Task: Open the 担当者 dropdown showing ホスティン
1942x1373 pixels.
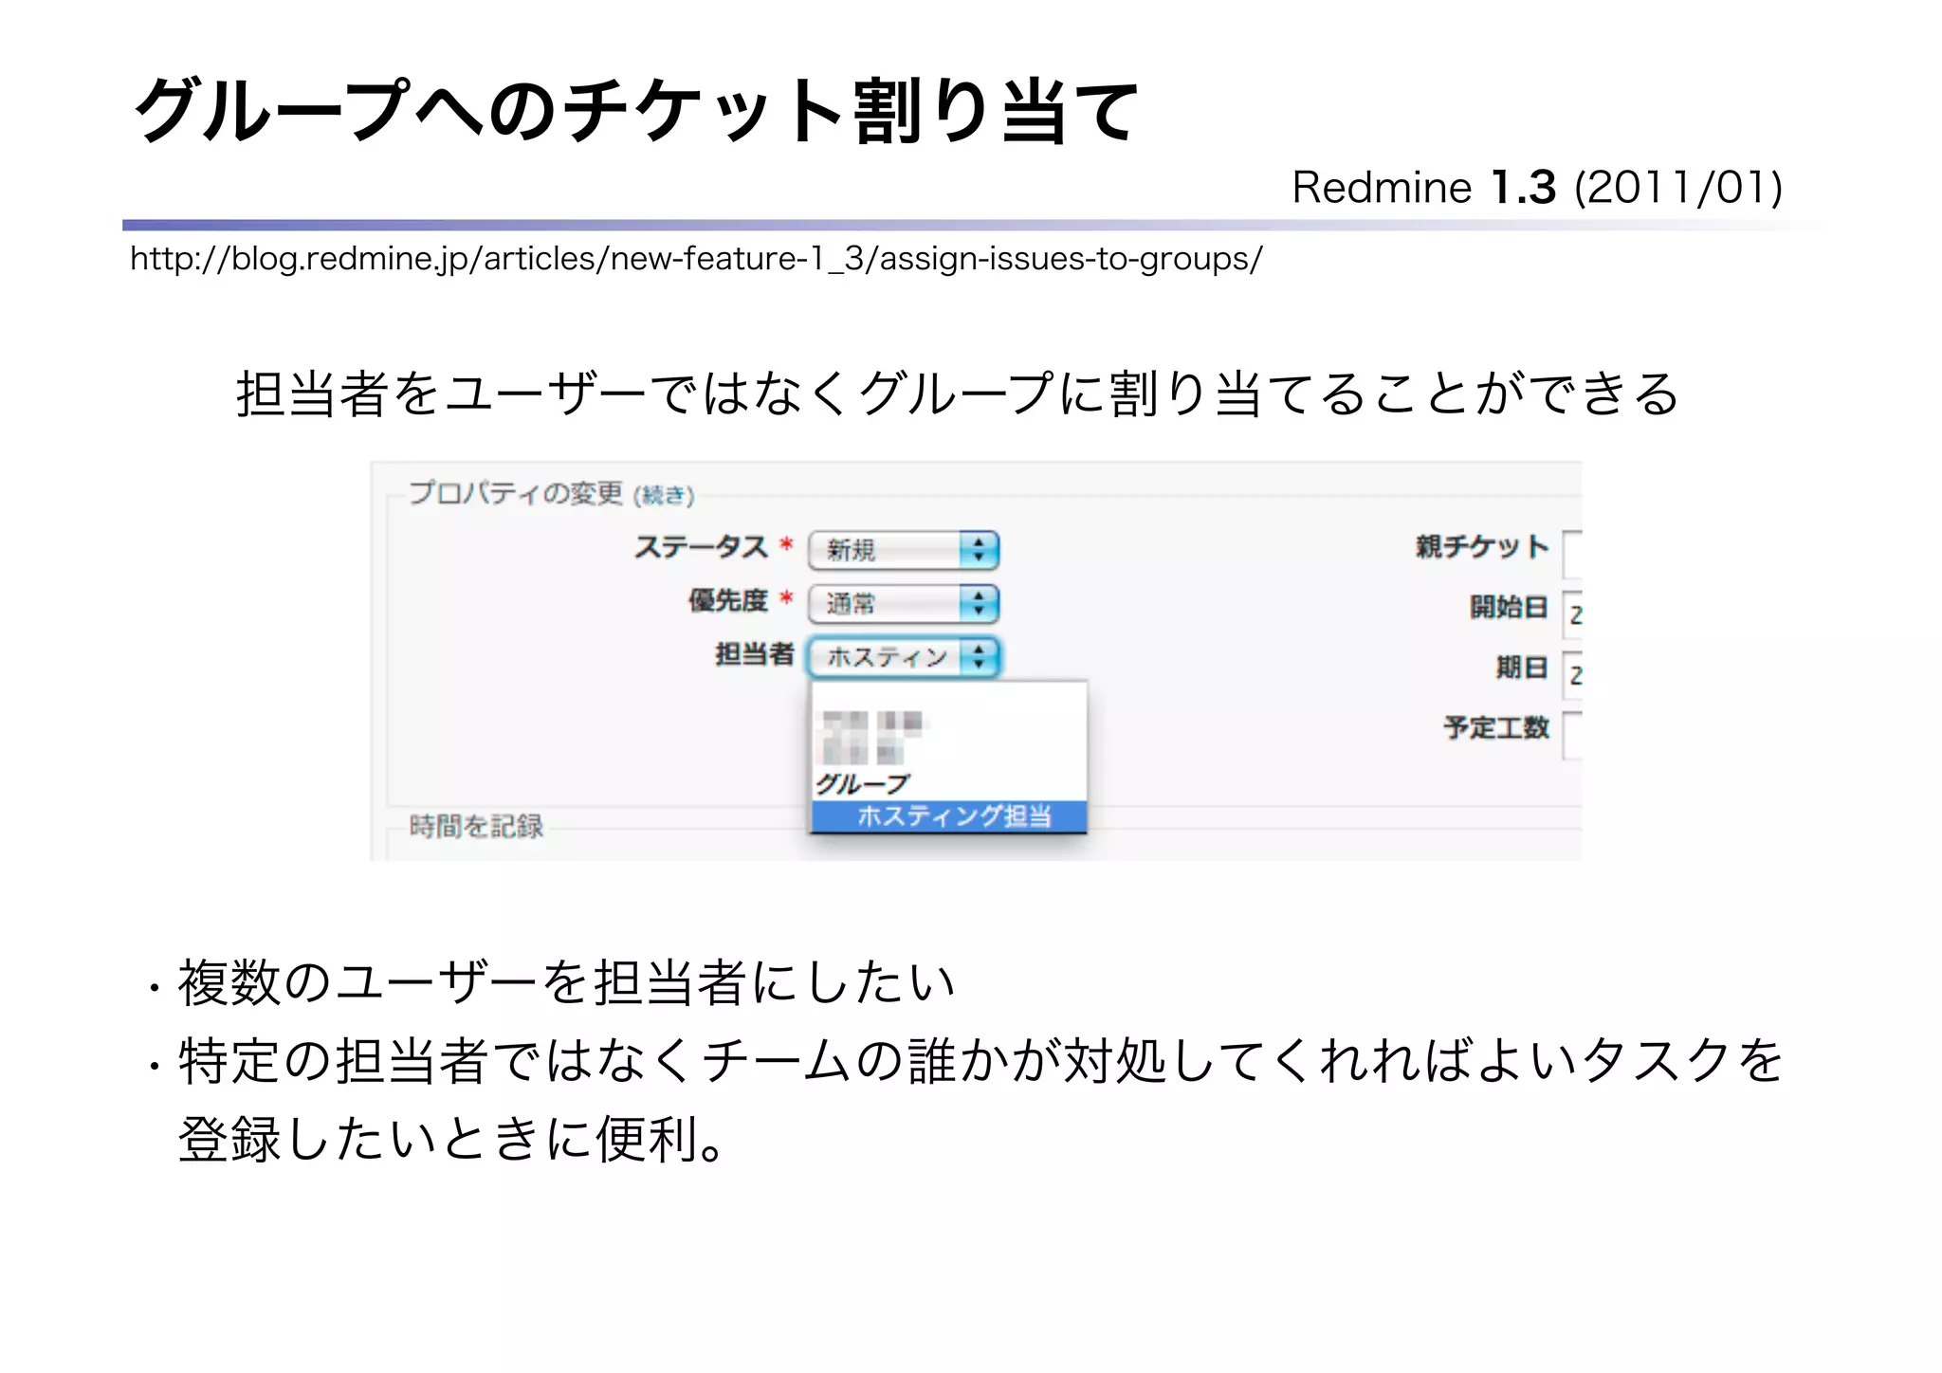Action: [x=904, y=656]
